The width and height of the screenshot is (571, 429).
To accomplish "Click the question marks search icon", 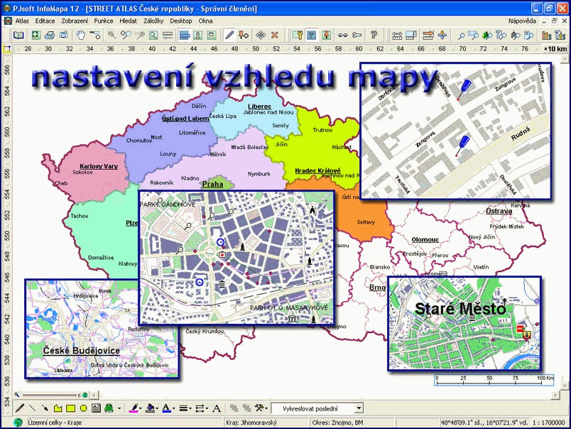I will click(x=501, y=36).
